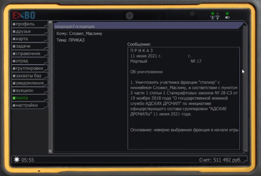Click the date 11 июня 2021 г.
Viewport: 261px width, 176px height.
tap(146, 56)
